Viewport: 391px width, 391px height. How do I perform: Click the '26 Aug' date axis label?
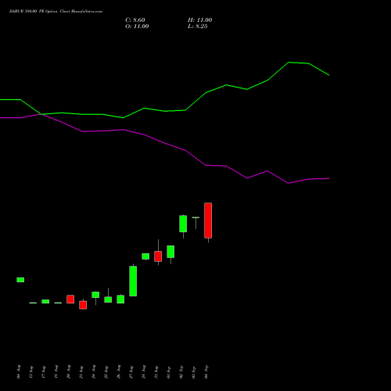pos(119,371)
